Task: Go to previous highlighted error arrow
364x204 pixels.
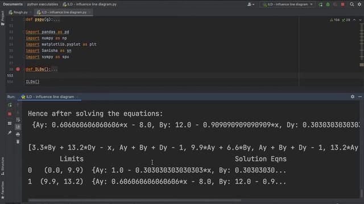Action: [354, 20]
